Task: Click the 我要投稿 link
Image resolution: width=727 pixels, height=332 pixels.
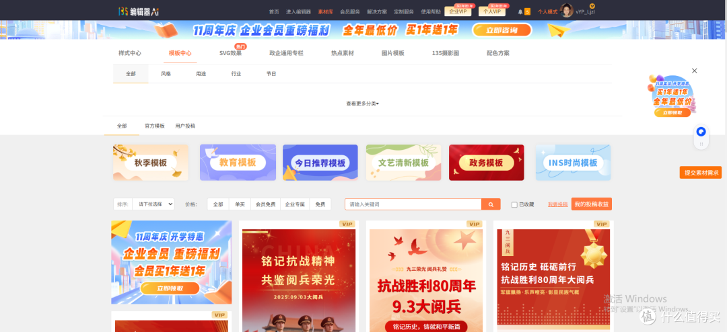Action: (557, 204)
